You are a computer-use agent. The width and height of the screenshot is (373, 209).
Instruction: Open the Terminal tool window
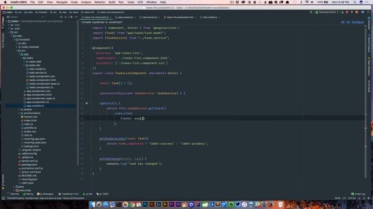click(13, 194)
